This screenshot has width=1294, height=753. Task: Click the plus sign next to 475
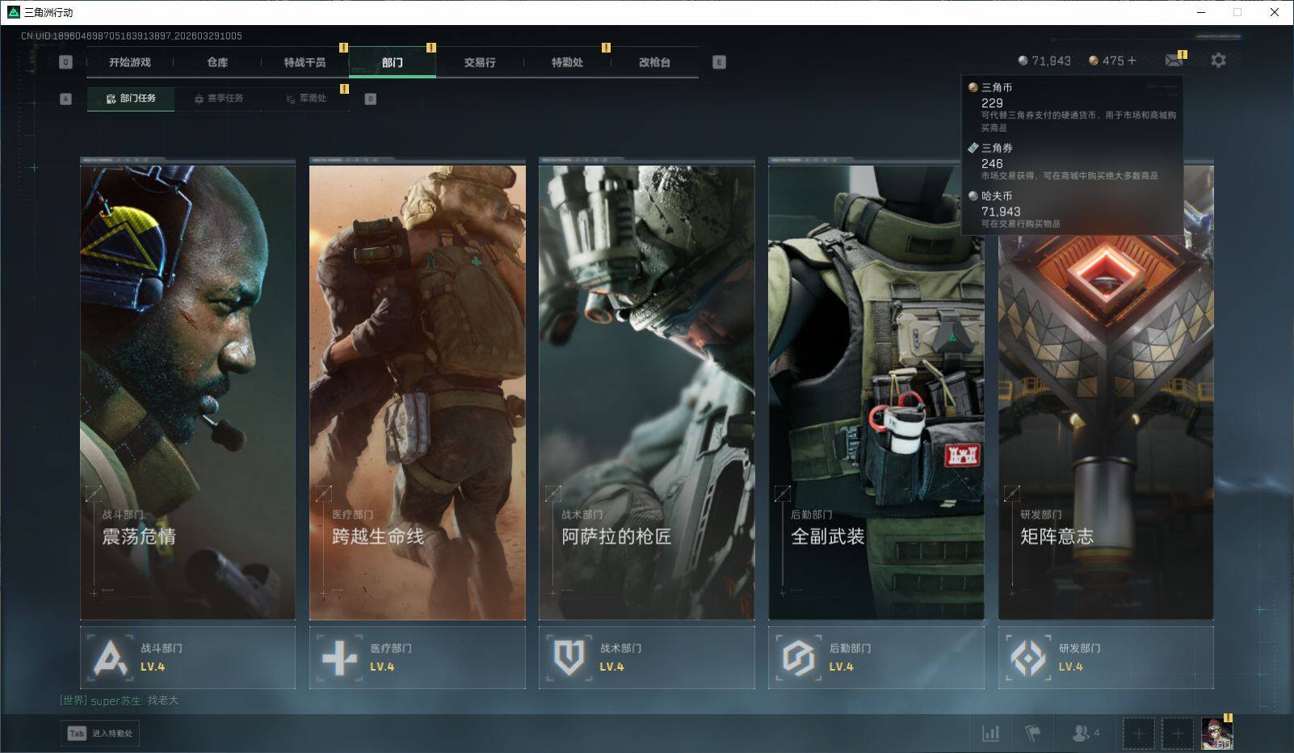pyautogui.click(x=1131, y=61)
